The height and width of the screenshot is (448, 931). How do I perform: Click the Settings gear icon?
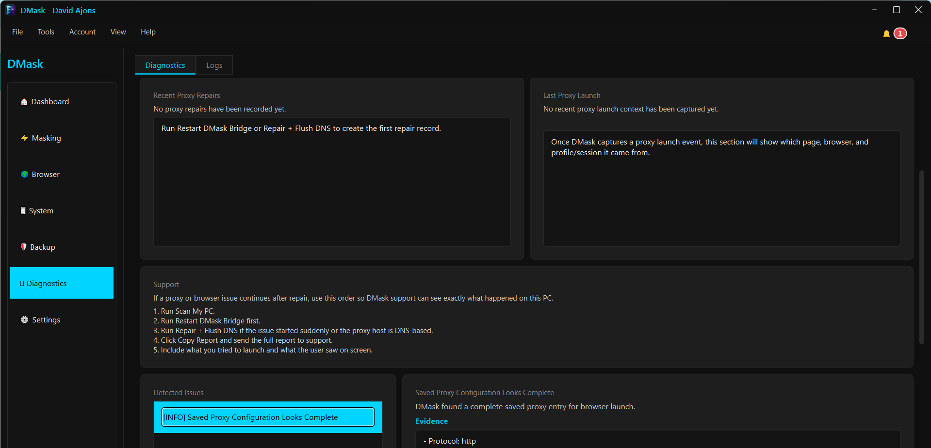pyautogui.click(x=24, y=320)
